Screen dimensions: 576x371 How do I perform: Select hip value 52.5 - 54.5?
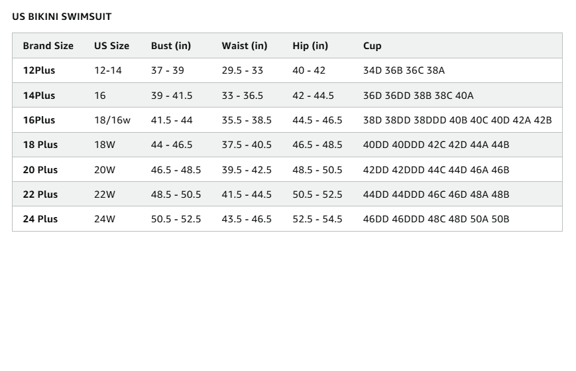click(317, 219)
